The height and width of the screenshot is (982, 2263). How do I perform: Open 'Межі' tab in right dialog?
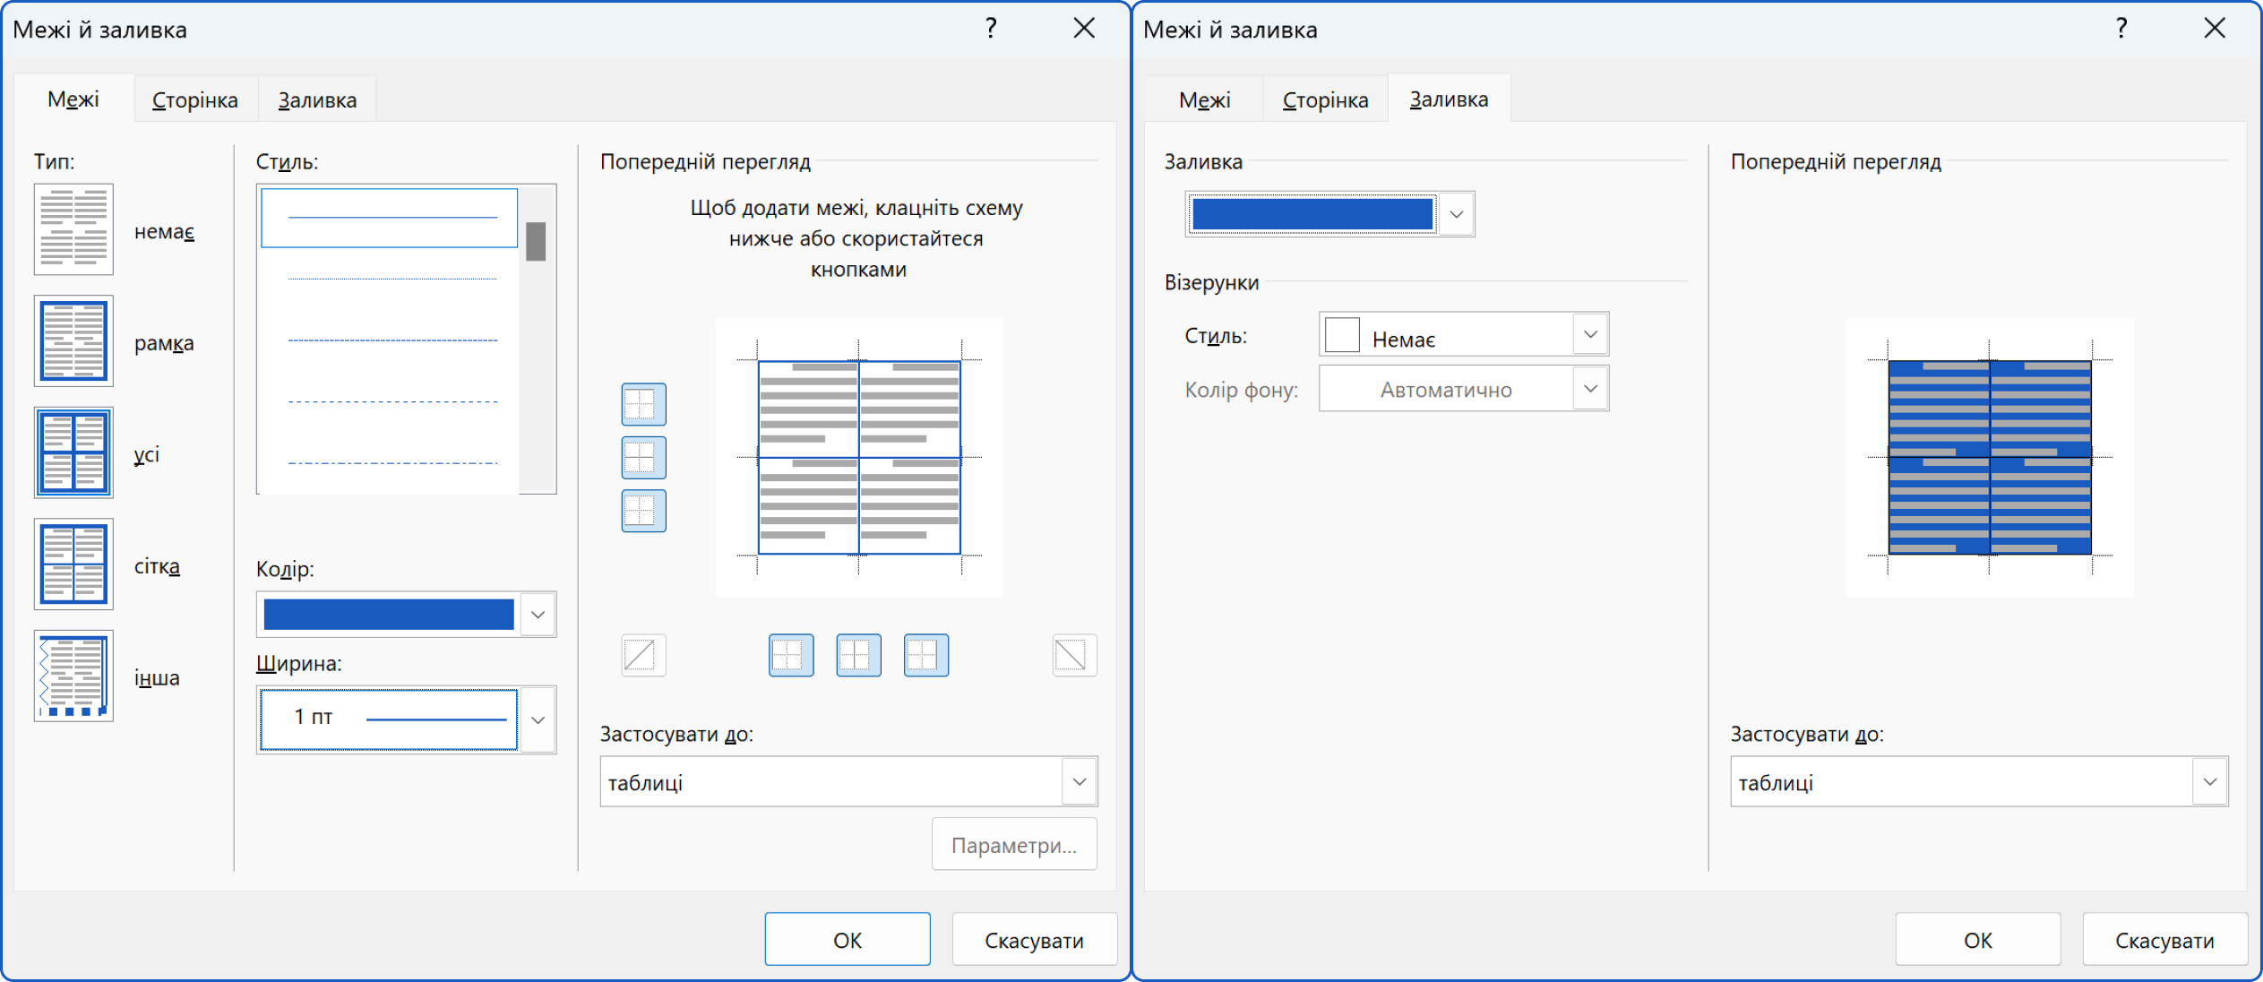tap(1204, 99)
